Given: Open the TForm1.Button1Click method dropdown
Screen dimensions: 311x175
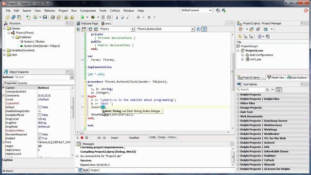Looking at the screenshot, I should (192, 29).
